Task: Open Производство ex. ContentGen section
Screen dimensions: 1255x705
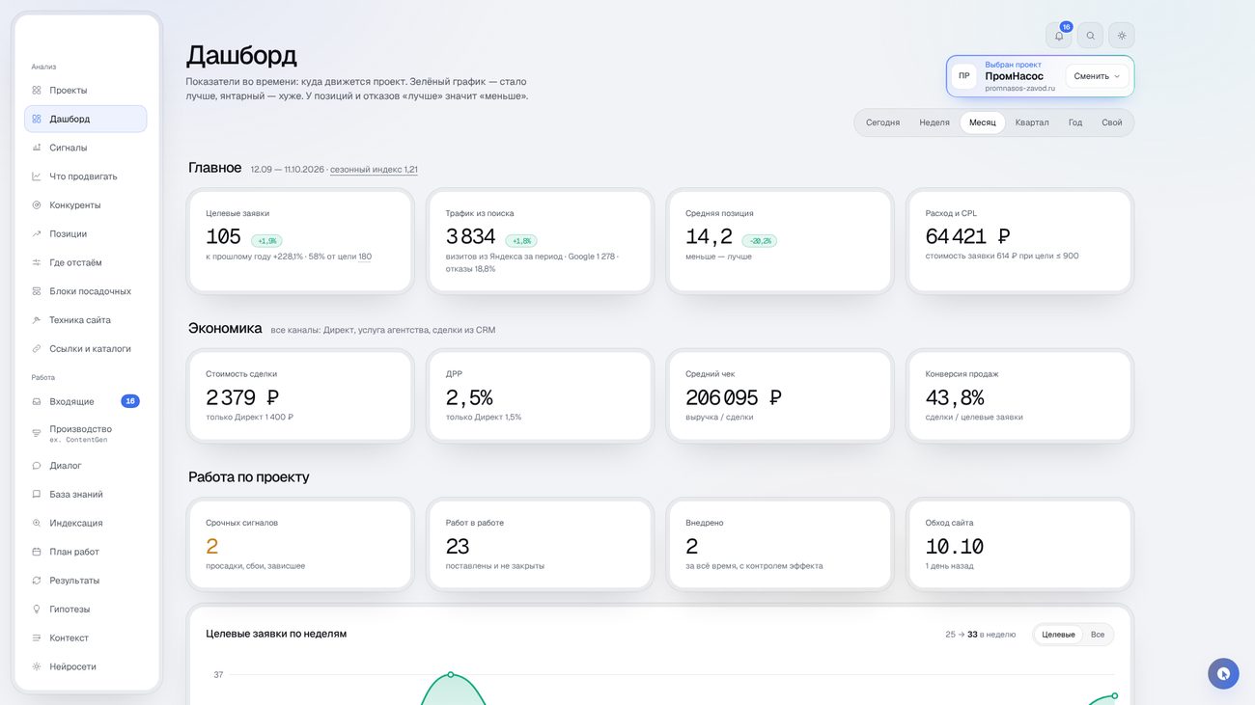Action: [x=86, y=434]
